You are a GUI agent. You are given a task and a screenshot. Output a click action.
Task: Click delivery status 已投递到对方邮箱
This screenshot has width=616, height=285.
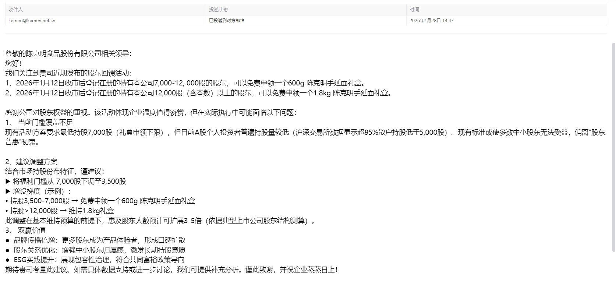[x=227, y=21]
